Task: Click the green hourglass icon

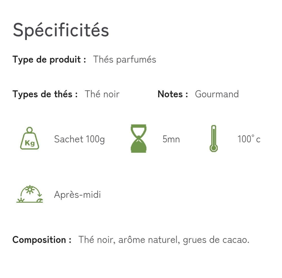Action: 138,138
